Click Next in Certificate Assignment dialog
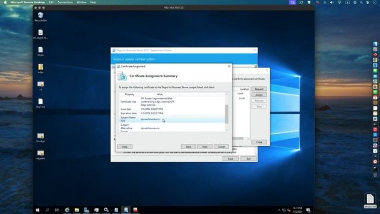Viewport: 380px width, 214px height. [205, 147]
